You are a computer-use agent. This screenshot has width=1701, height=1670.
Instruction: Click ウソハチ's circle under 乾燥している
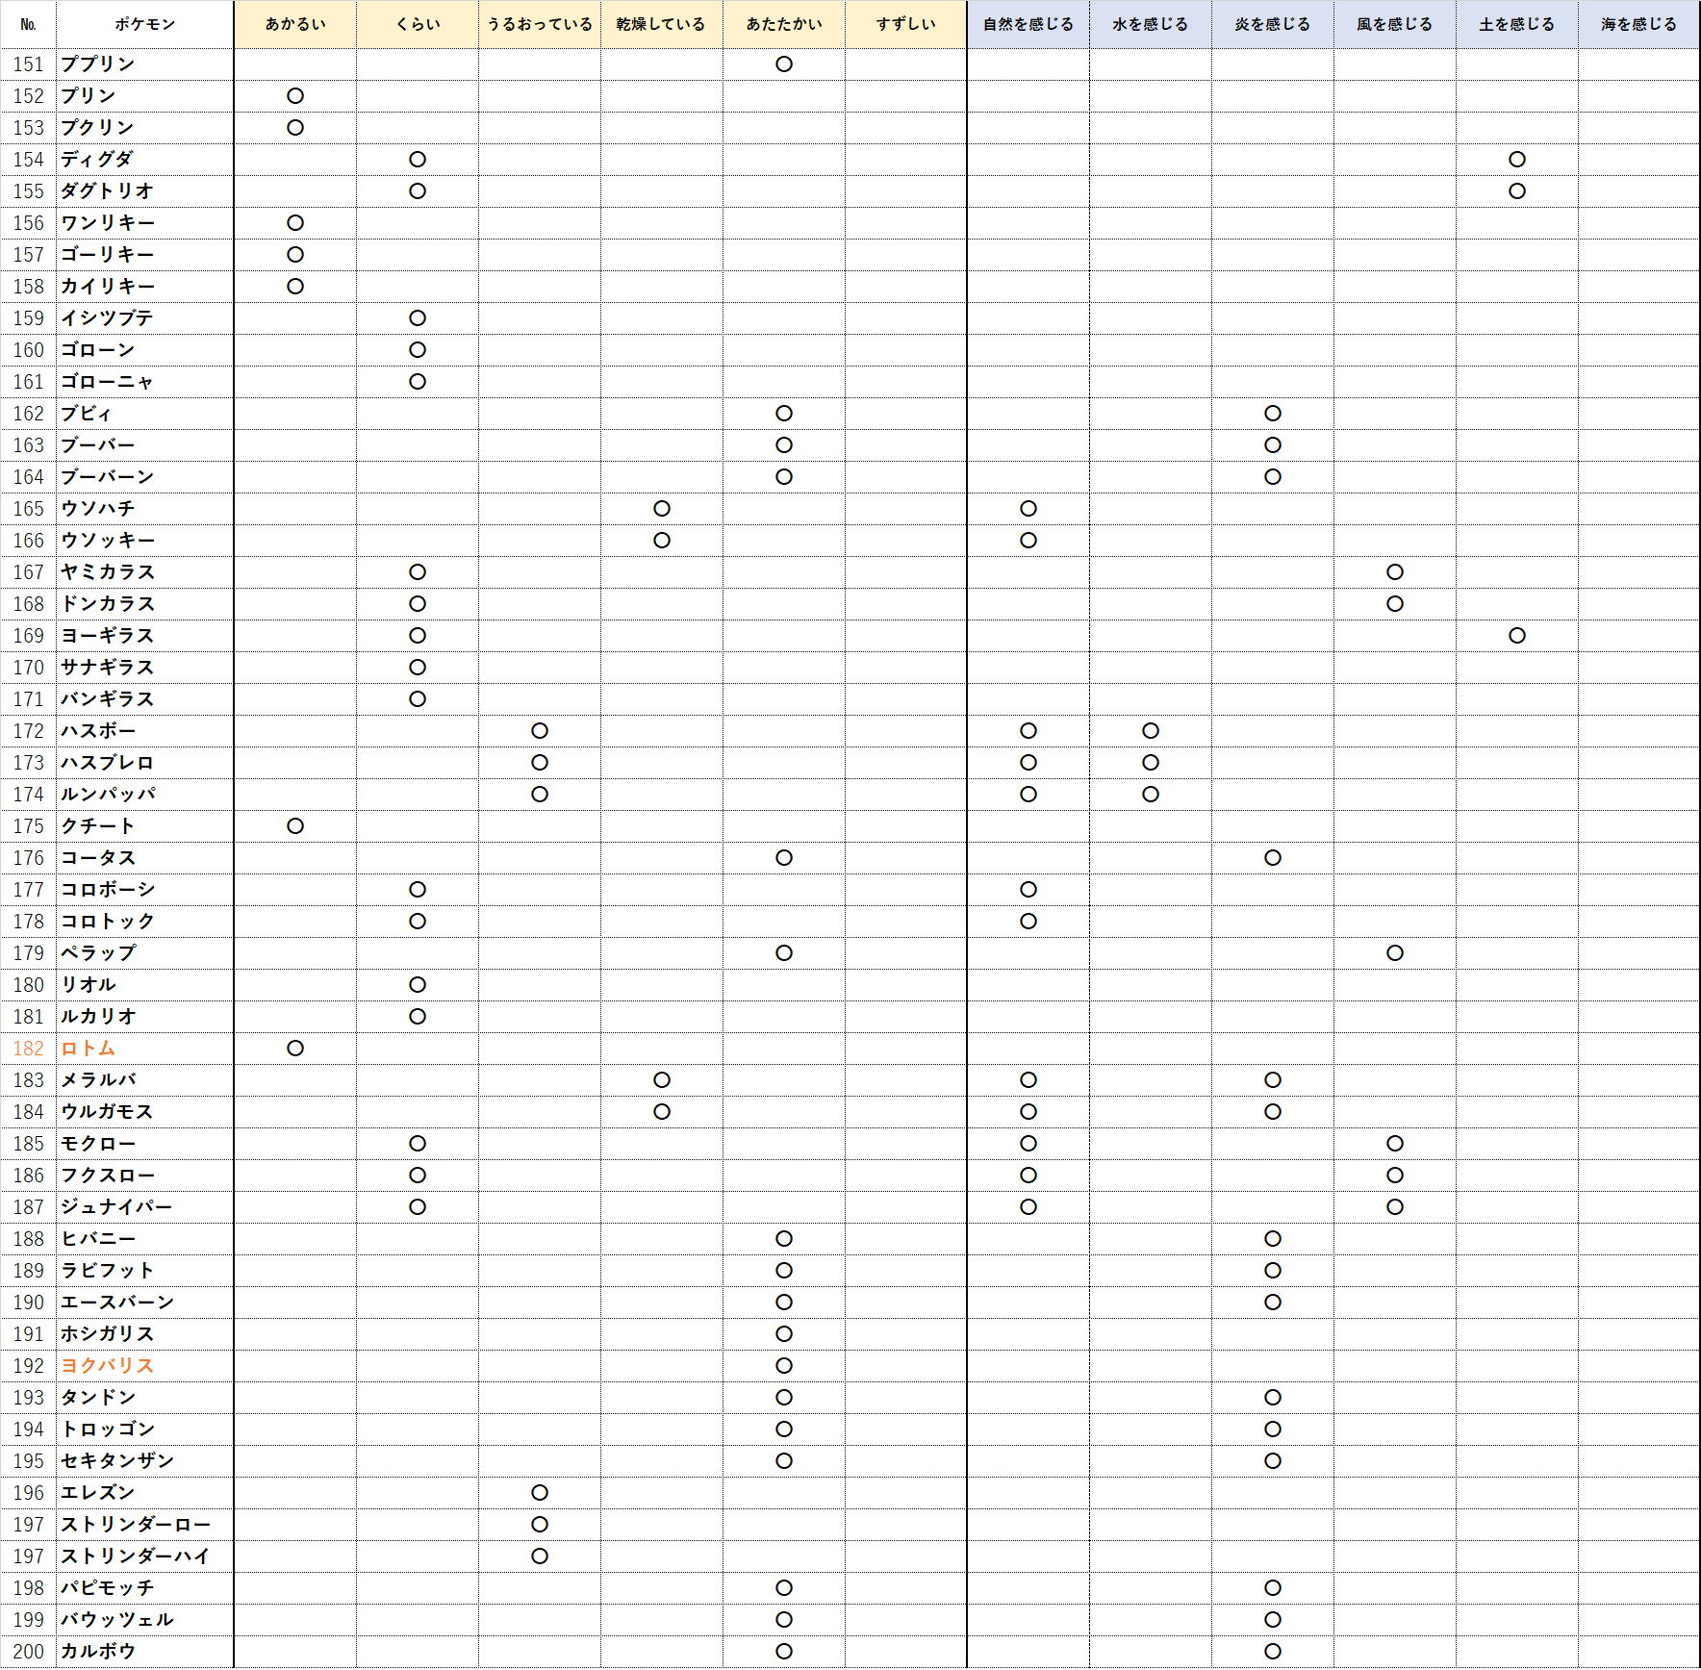coord(662,509)
